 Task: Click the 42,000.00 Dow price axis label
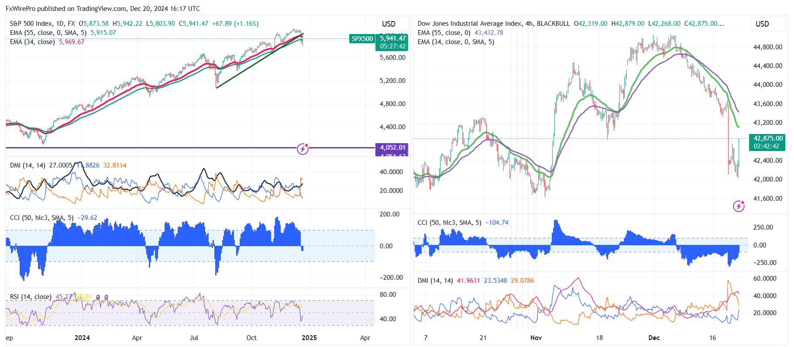(768, 179)
